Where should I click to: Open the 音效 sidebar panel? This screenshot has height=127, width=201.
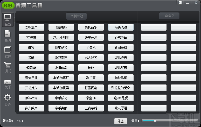pos(8,20)
